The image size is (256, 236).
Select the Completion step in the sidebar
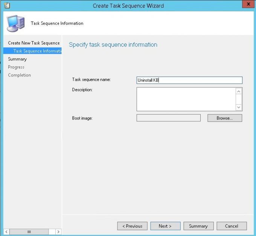[x=20, y=75]
